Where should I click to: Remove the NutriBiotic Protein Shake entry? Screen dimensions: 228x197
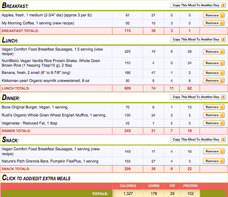coord(214,63)
